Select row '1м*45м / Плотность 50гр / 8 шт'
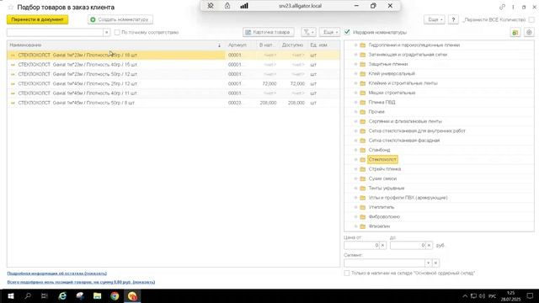 [173, 103]
